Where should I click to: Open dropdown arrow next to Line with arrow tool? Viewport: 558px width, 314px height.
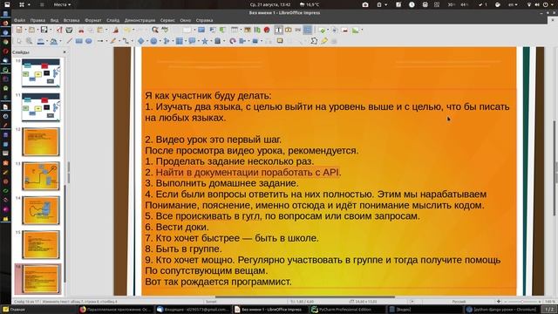tap(106, 41)
